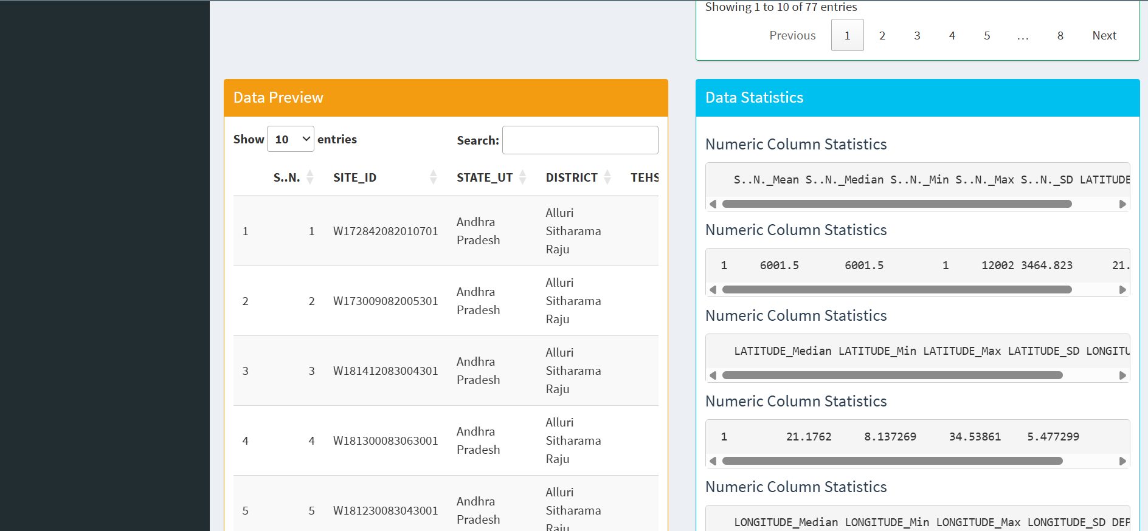1148x531 pixels.
Task: Jump to pagination page 2
Action: [x=882, y=35]
